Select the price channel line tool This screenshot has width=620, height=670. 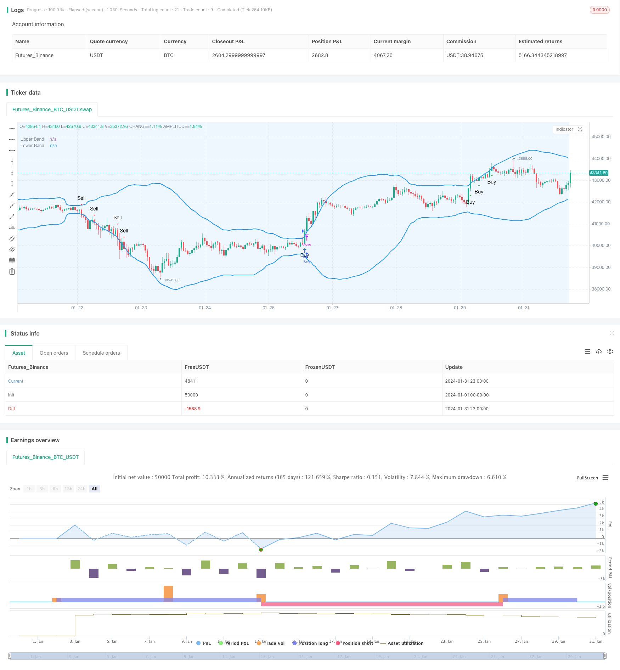tap(12, 238)
